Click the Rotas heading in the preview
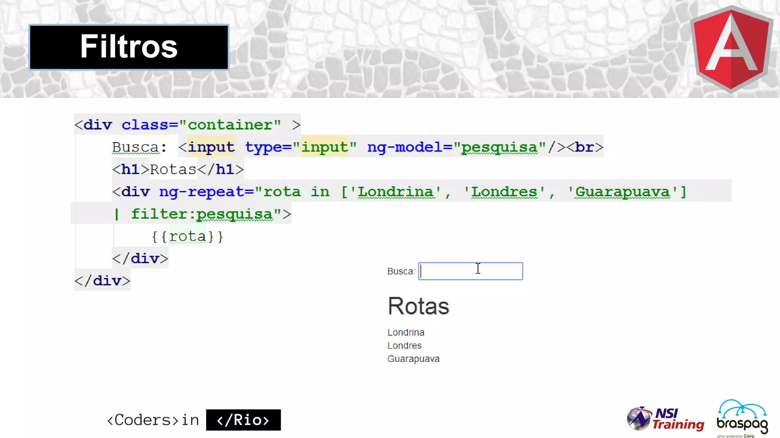Screen dimensions: 780x438 (x=418, y=306)
